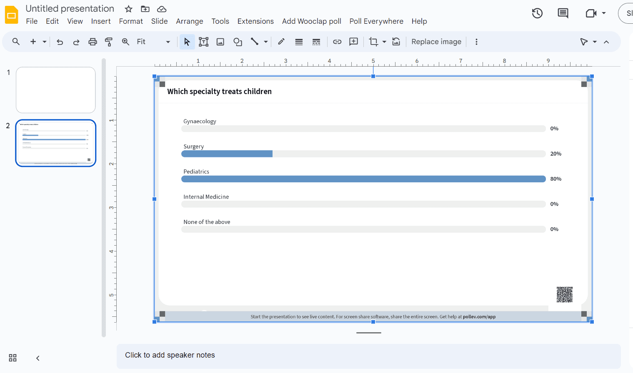This screenshot has width=633, height=373.
Task: Open the View menu
Action: (x=75, y=21)
